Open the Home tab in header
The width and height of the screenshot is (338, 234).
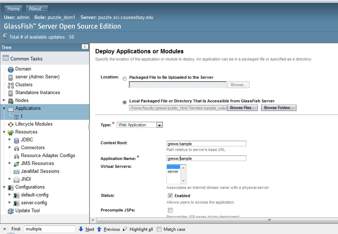coord(14,9)
